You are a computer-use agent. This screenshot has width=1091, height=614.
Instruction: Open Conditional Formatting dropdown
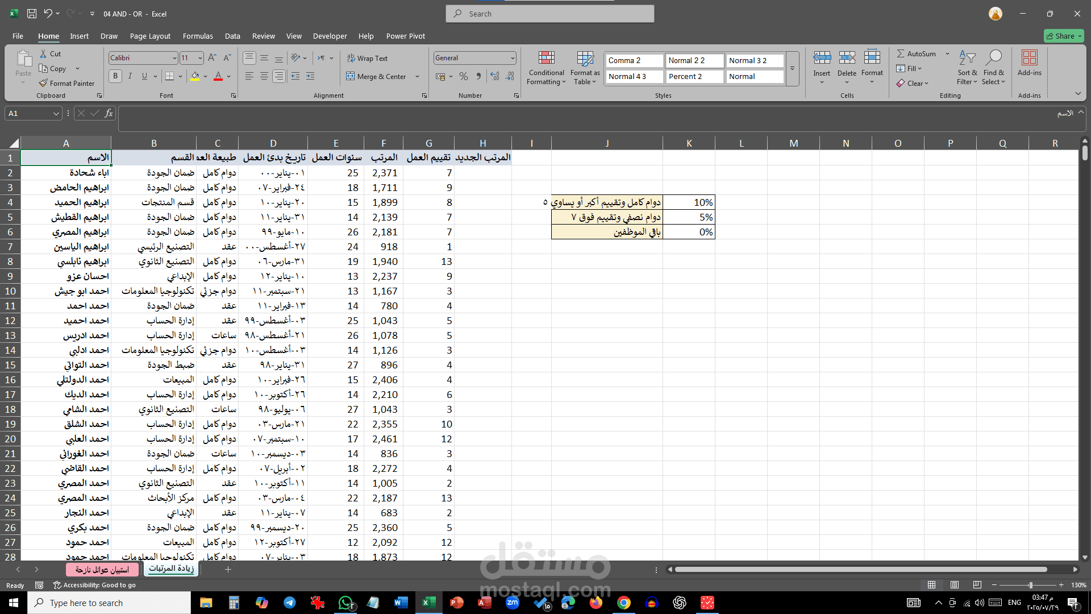[x=546, y=67]
